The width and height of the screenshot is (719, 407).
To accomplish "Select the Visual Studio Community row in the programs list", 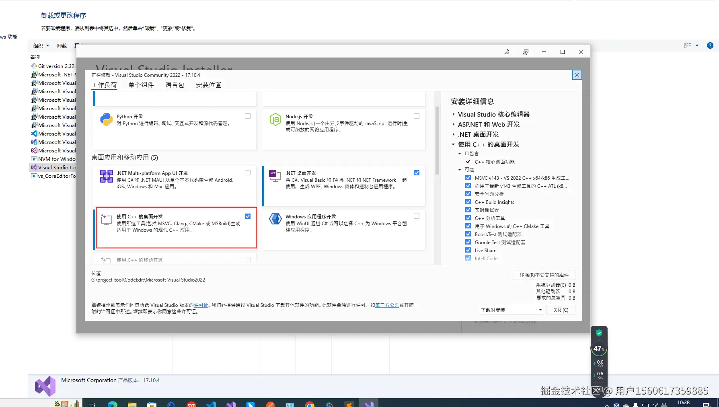I will click(53, 167).
